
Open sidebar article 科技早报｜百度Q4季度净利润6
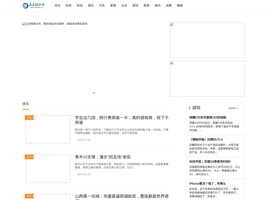[210, 161]
